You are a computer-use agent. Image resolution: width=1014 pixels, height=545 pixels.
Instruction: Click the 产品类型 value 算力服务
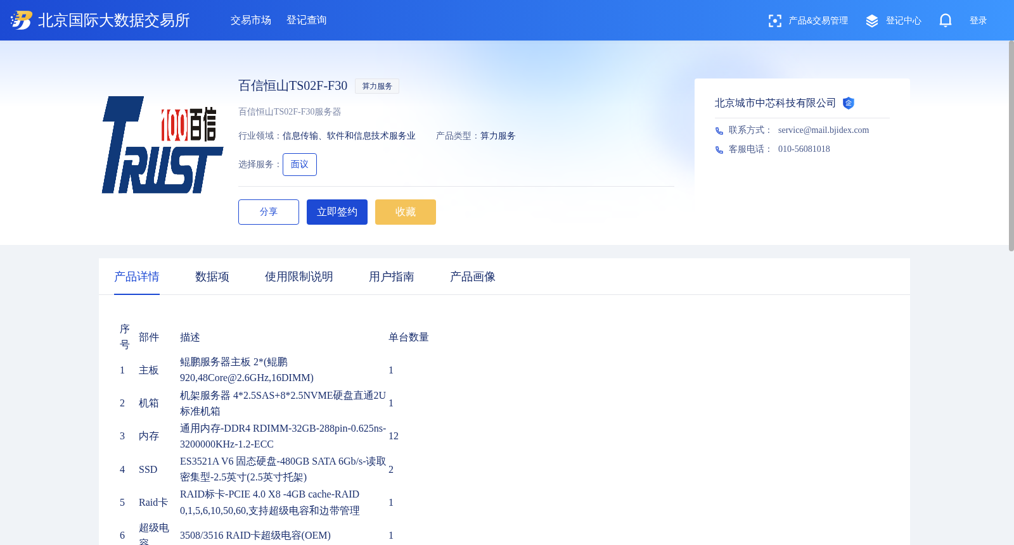click(498, 135)
